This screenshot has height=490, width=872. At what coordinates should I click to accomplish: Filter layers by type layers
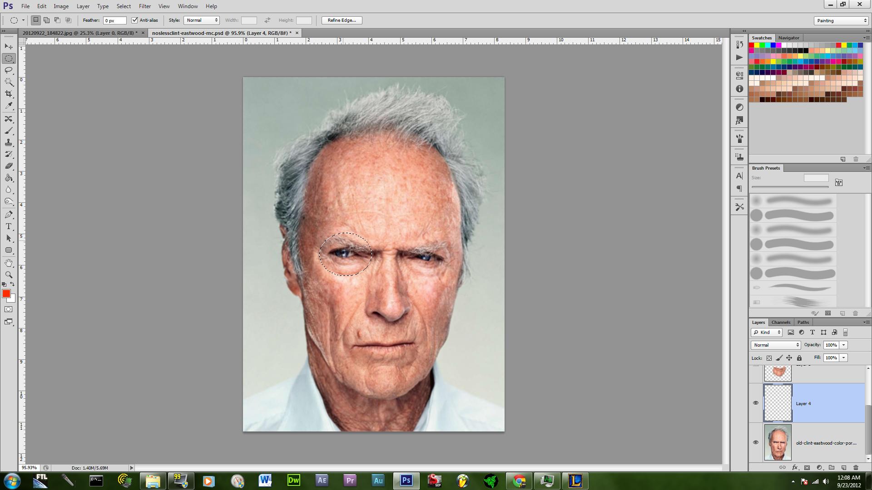[813, 333]
